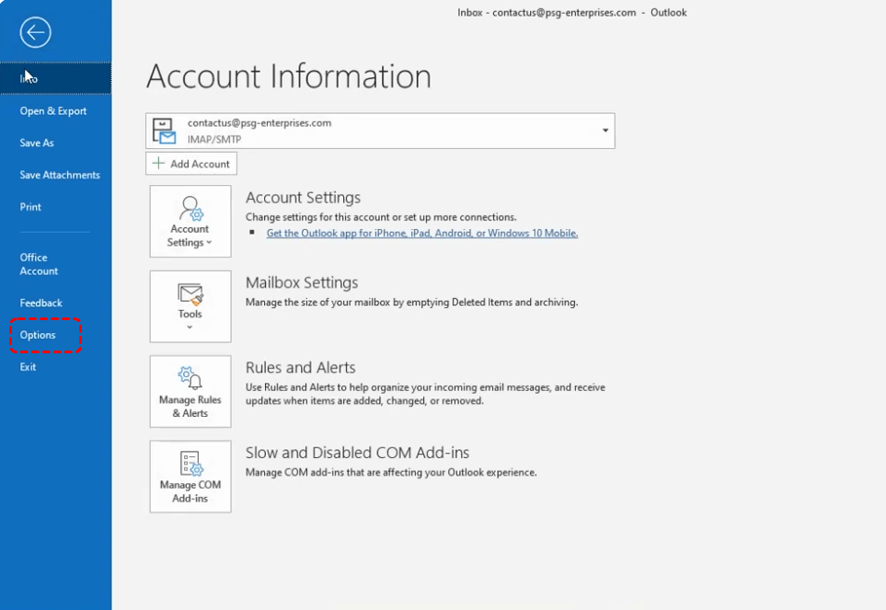Click 'Change settings for this account' description
Screen dimensions: 886x610
381,217
